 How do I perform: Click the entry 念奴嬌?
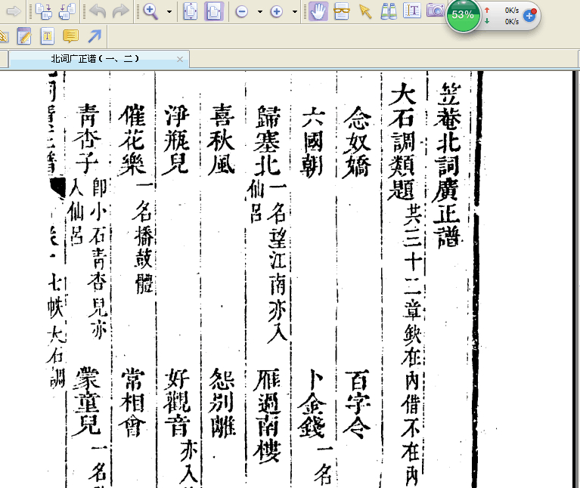pos(357,142)
